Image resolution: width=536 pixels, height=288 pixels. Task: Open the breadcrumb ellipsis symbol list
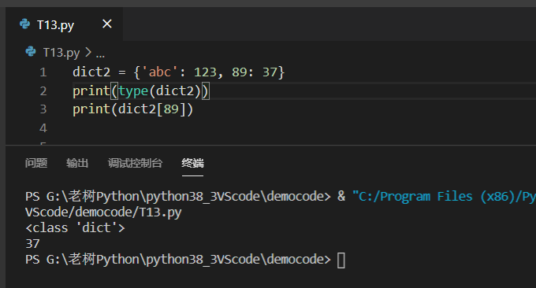(100, 54)
